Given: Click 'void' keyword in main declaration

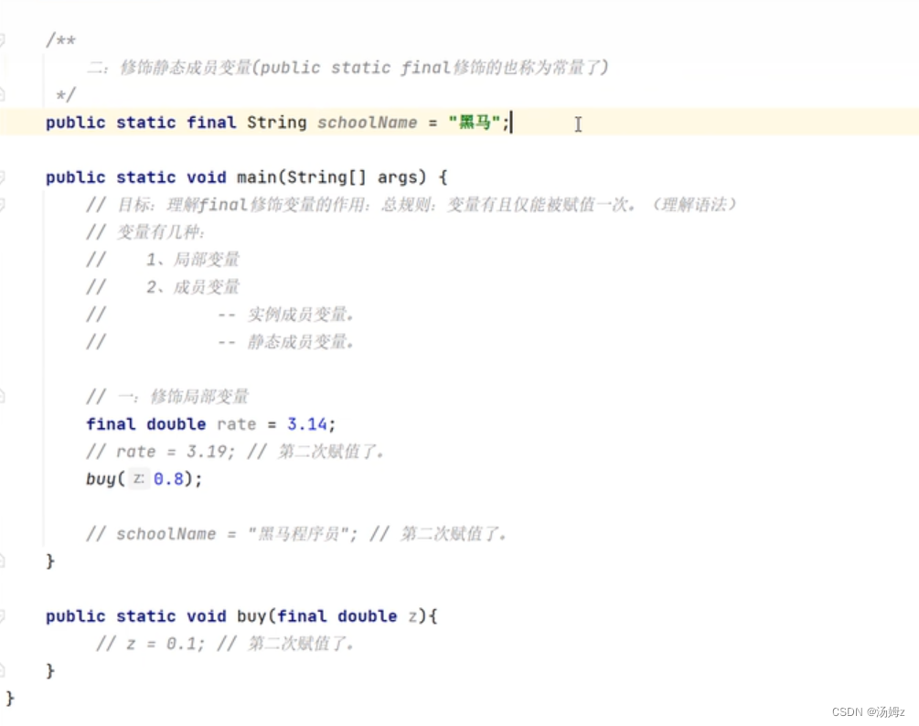Looking at the screenshot, I should pyautogui.click(x=207, y=177).
